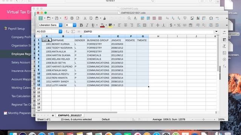This screenshot has height=135, width=241.
Task: Expand the formula bar with the arrow
Action: point(217,31)
